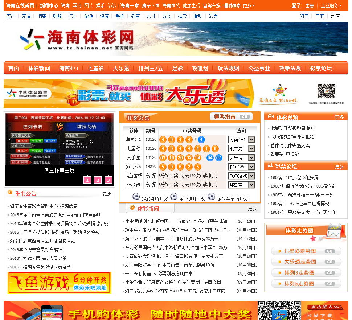Open 海南省体育彩票管理中心 招聘信息 notice
The width and height of the screenshot is (352, 320).
[44, 206]
